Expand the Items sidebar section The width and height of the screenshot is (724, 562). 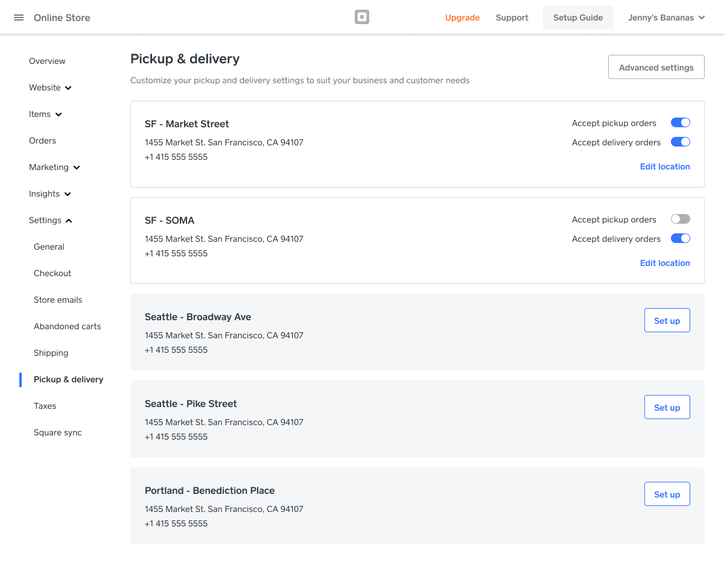pos(46,114)
